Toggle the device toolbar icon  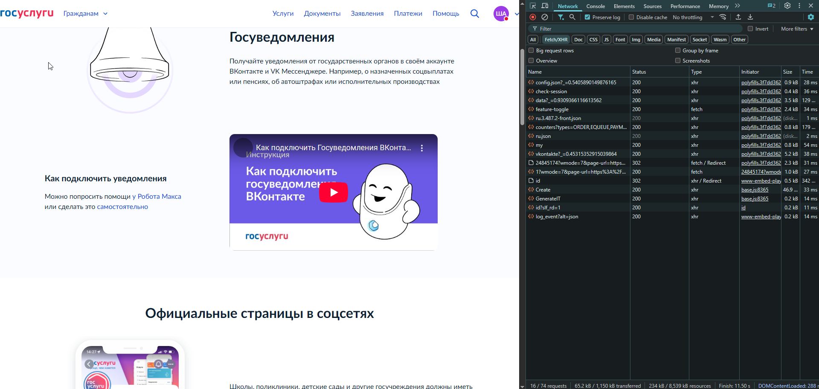[545, 6]
